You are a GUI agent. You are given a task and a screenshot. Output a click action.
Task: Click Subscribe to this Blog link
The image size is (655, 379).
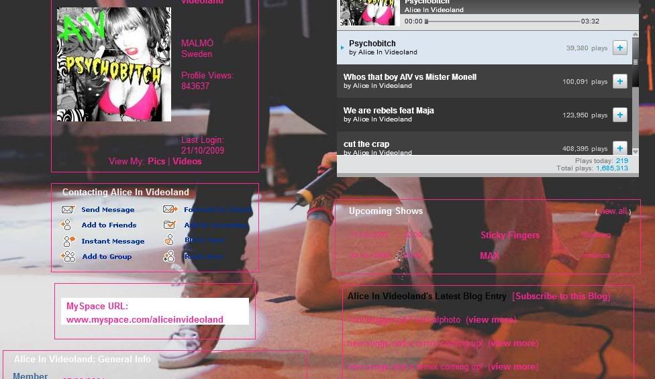(x=561, y=296)
